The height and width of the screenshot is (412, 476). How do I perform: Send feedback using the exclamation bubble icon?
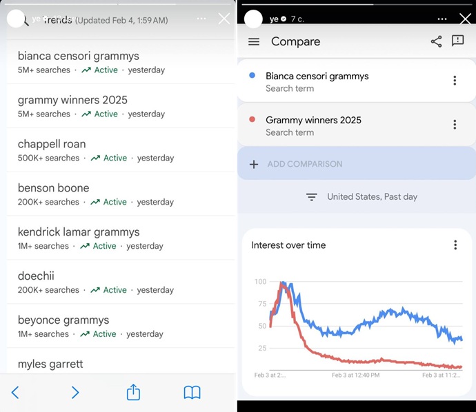(457, 41)
